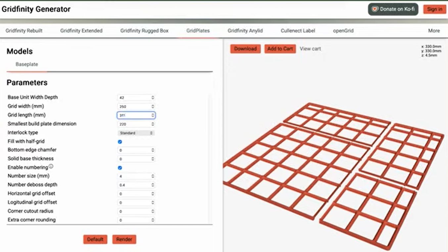Click the Number deboss depth stepper
This screenshot has width=448, height=252.
[153, 185]
